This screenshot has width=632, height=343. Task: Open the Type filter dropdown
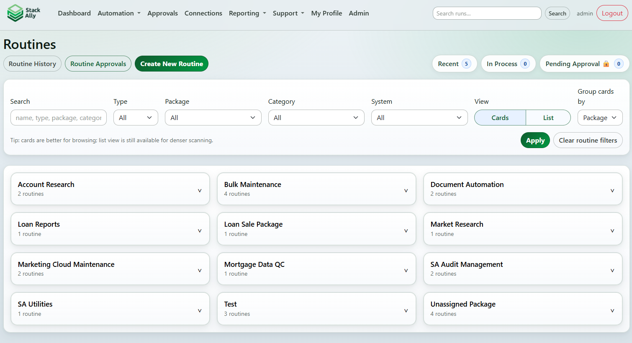(x=136, y=118)
